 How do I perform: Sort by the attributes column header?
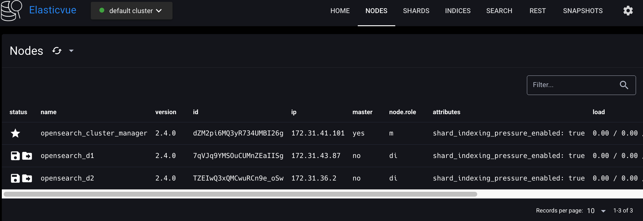point(446,112)
